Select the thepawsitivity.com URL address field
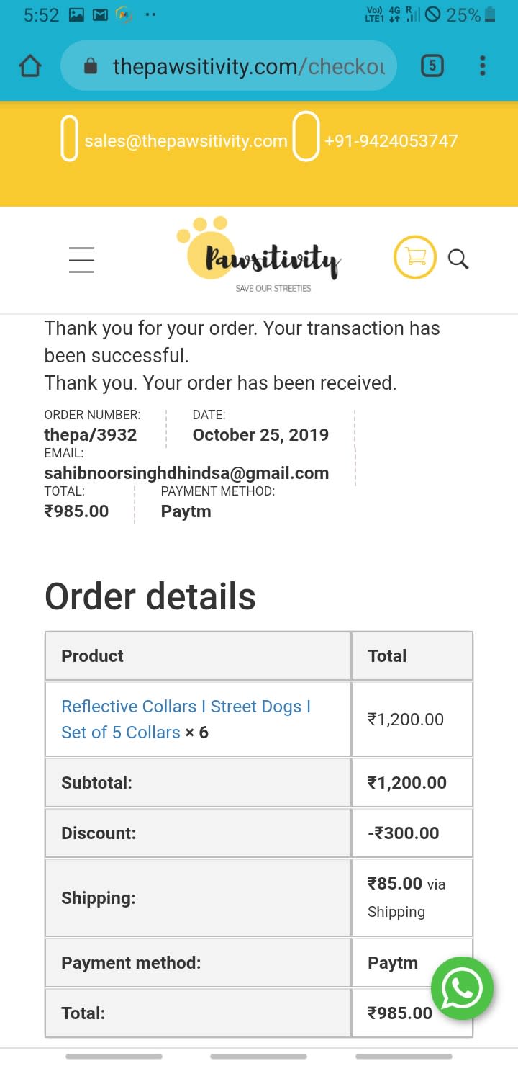Viewport: 518px width, 1066px height. 229,66
